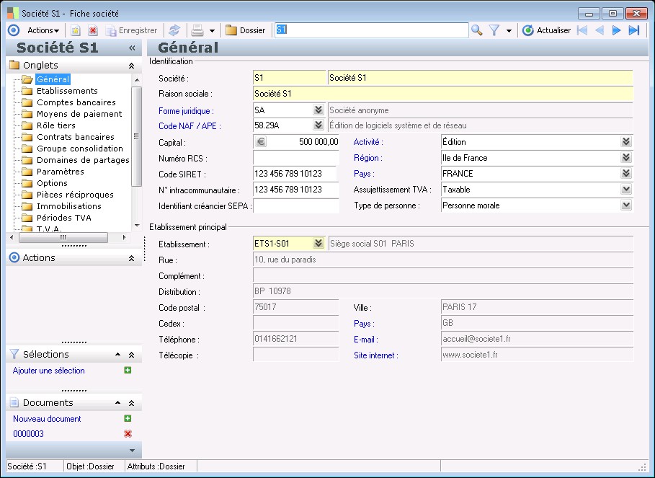Screen dimensions: 655x478
Task: Click the red delete record icon
Action: click(x=93, y=30)
